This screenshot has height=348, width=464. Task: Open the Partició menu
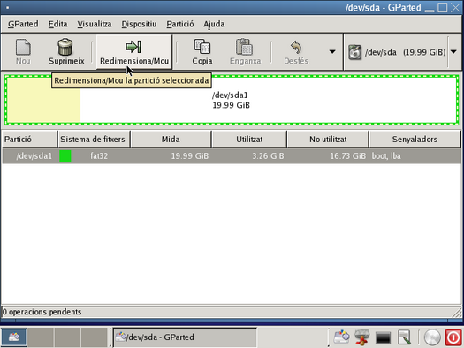(x=180, y=24)
